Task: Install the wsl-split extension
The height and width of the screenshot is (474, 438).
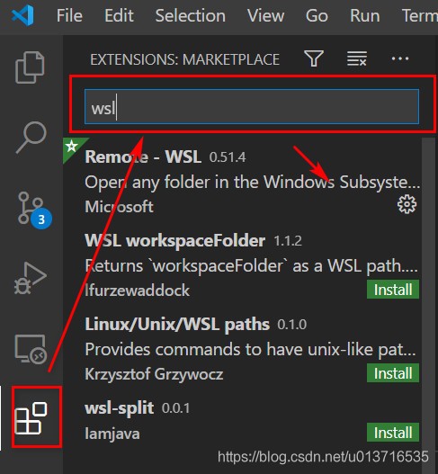Action: 393,433
